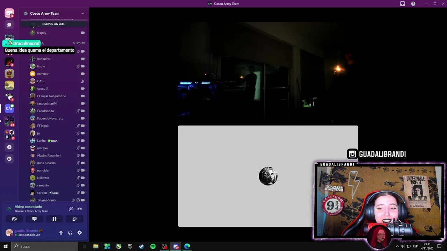Screen dimensions: 447x251
Task: Open Epic Games launcher from taskbar
Action: [x=130, y=246]
